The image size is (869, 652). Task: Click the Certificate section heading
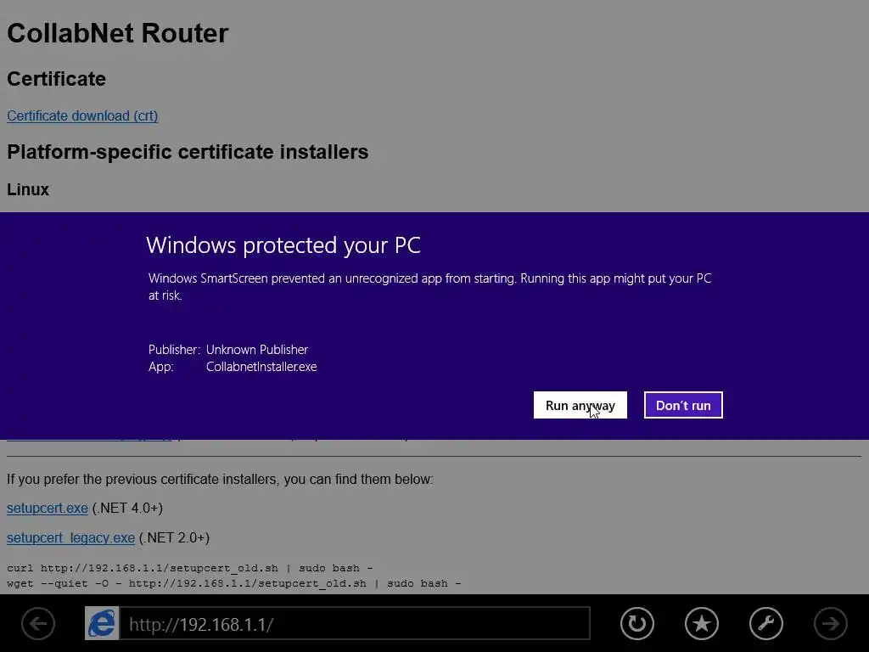pos(57,79)
